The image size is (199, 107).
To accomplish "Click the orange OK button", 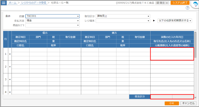I will coord(172,103).
